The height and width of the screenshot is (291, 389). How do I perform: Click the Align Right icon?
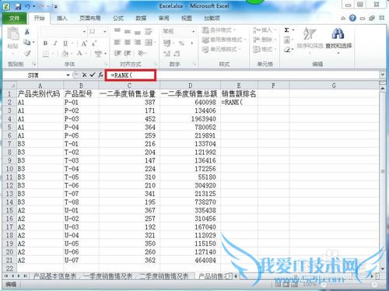(x=138, y=42)
